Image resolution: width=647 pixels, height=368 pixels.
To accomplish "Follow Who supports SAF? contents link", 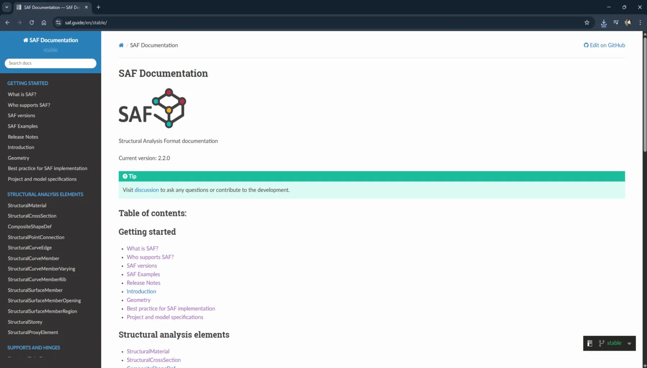I will pos(150,257).
